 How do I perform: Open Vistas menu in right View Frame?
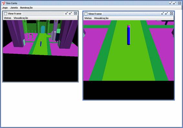point(88,18)
